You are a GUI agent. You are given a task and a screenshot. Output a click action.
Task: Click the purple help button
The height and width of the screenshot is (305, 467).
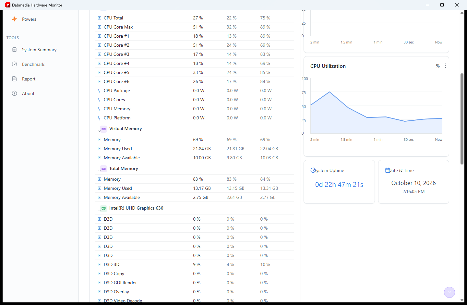coord(449,292)
